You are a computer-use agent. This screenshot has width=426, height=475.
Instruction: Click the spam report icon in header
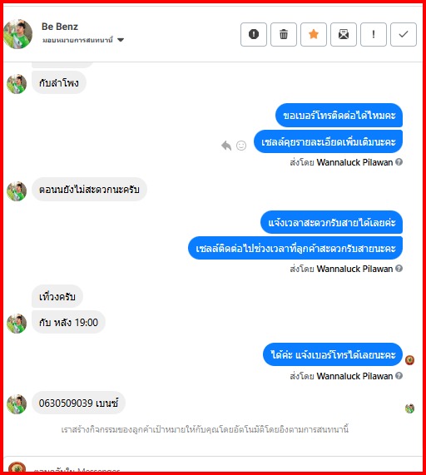[254, 34]
